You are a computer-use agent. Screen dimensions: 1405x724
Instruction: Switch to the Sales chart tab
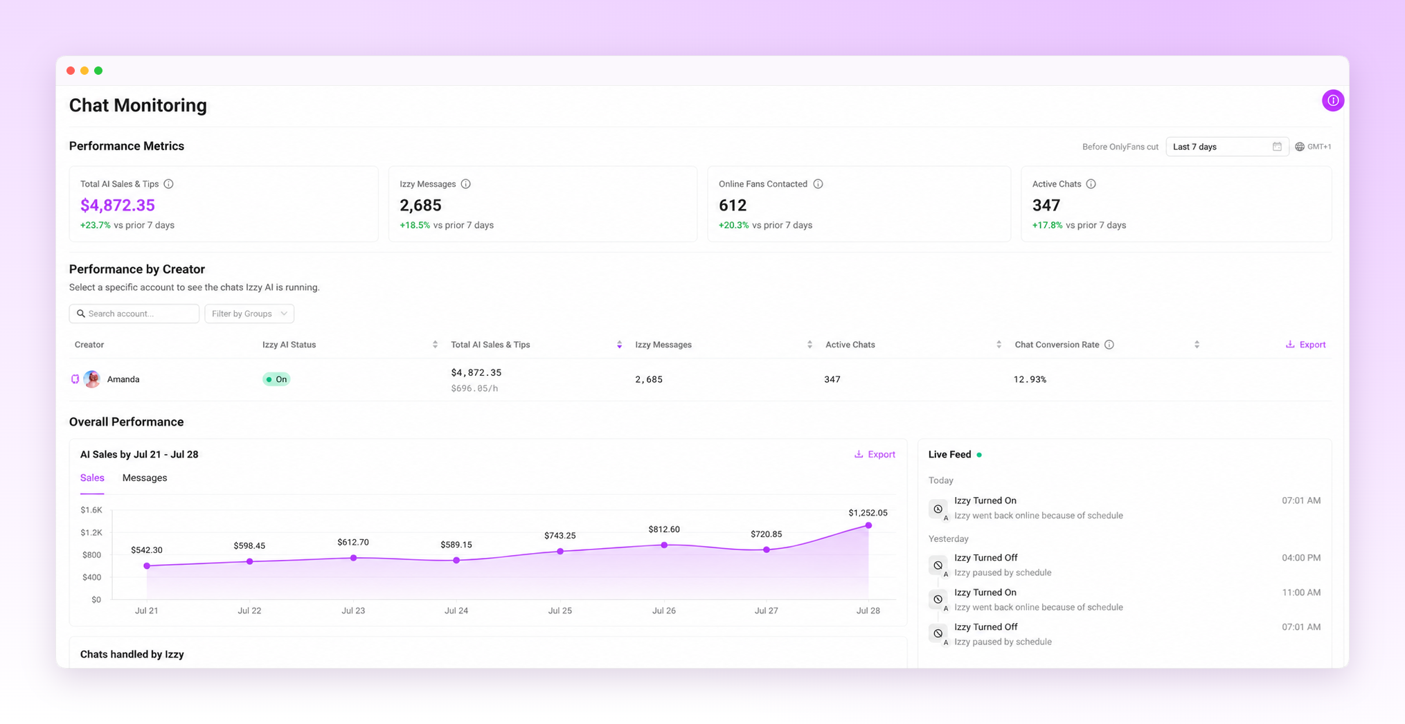coord(92,478)
